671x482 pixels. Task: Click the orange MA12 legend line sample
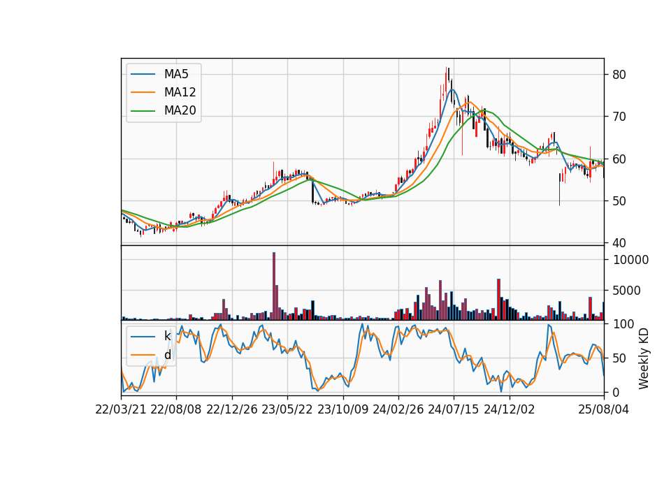[143, 92]
